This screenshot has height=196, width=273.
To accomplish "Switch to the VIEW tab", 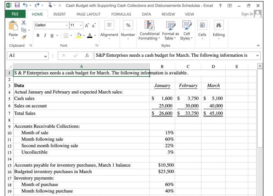I will [x=189, y=14].
